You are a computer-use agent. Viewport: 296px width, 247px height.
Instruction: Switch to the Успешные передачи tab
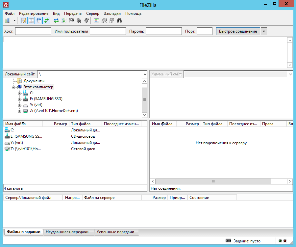pyautogui.click(x=116, y=232)
